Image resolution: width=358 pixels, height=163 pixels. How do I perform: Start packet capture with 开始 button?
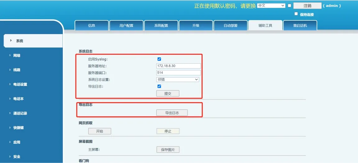pyautogui.click(x=99, y=131)
